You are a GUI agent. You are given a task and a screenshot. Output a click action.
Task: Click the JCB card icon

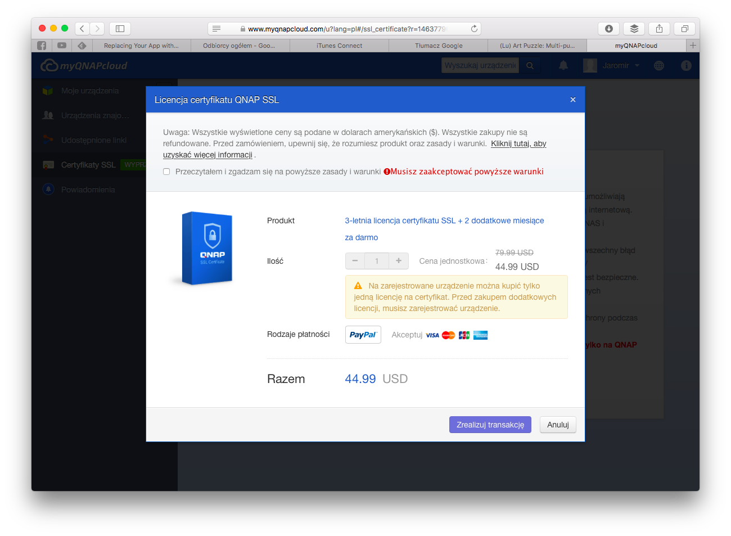pyautogui.click(x=464, y=335)
